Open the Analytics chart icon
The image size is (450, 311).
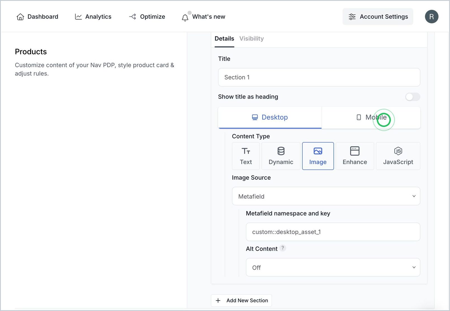tap(78, 17)
